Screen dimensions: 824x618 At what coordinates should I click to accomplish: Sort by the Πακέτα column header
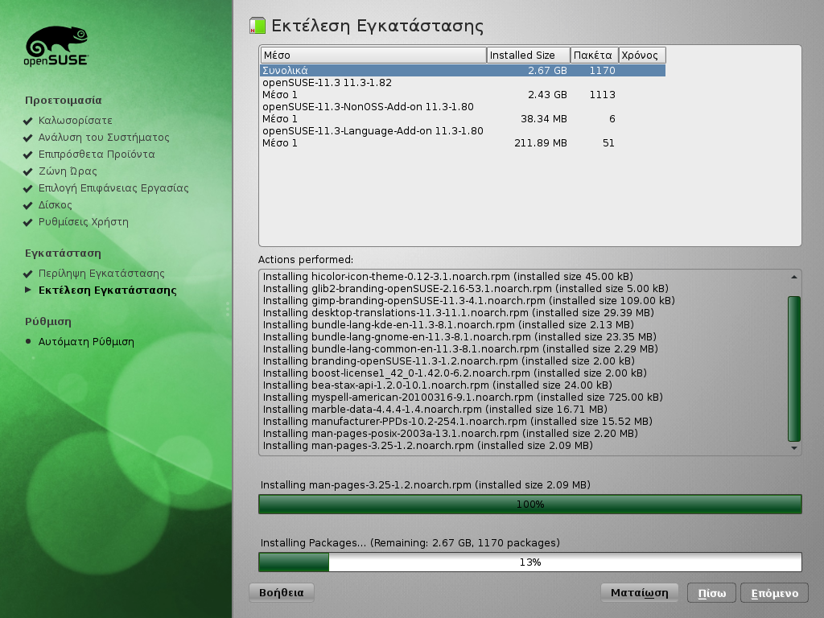(595, 56)
